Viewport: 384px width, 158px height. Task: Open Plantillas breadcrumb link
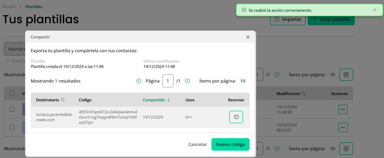(34, 7)
